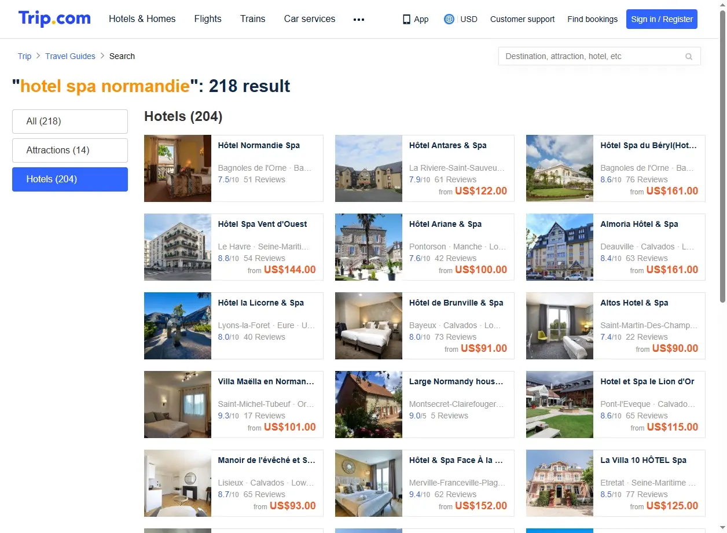
Task: Click the Trip.com logo
Action: [x=54, y=19]
